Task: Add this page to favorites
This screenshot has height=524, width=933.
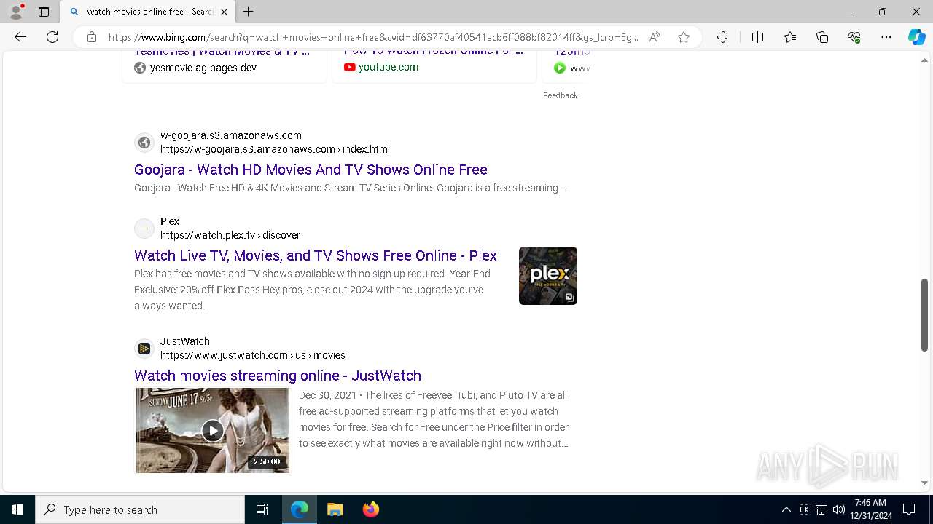Action: (x=684, y=37)
